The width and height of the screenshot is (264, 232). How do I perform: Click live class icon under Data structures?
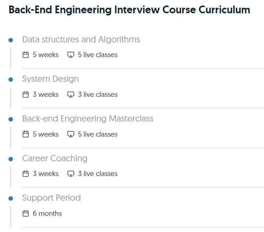tap(71, 55)
